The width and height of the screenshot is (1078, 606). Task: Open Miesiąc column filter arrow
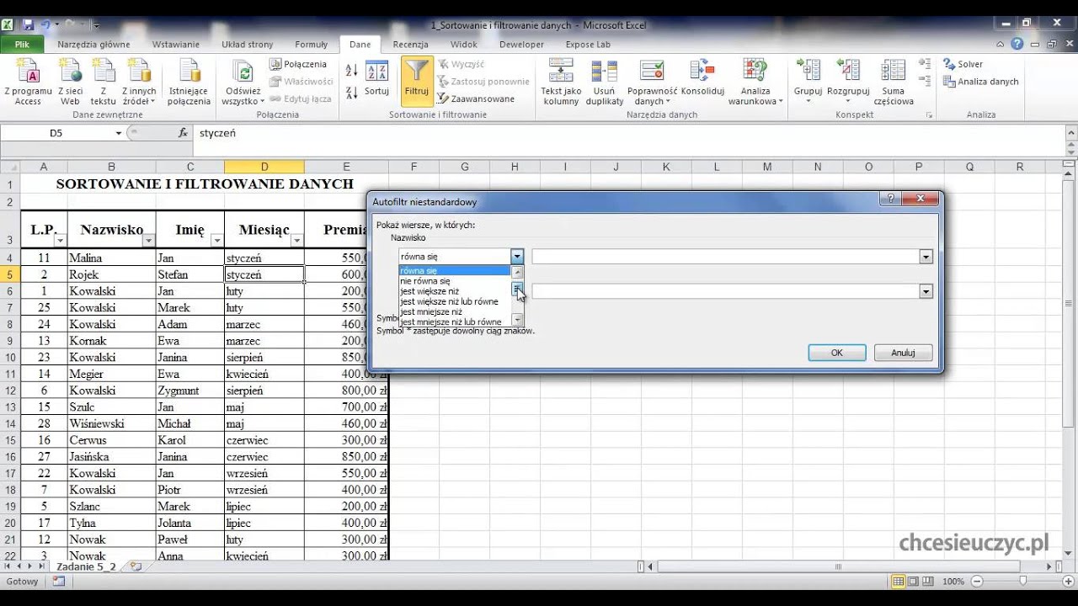click(x=296, y=241)
